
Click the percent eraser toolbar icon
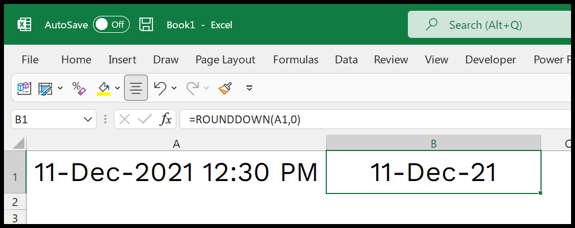click(79, 88)
